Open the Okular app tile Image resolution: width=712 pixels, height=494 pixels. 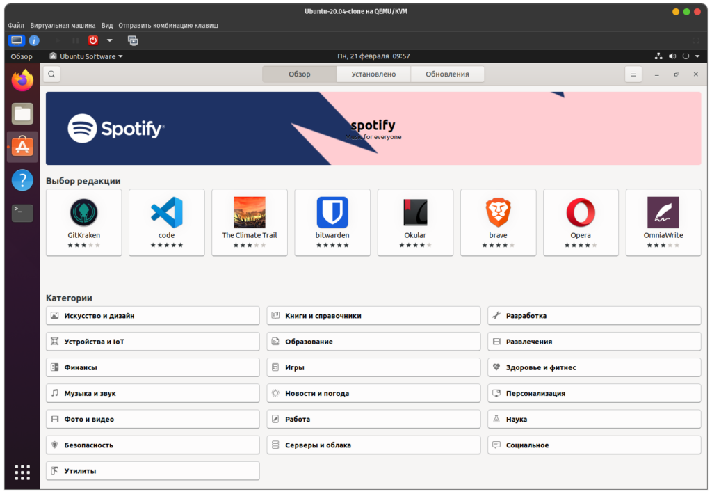click(415, 221)
